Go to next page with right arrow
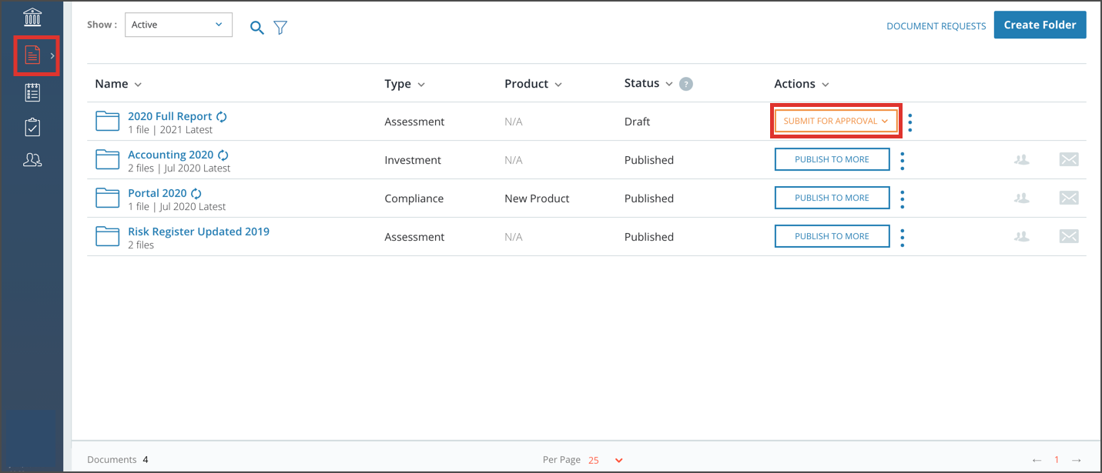1102x473 pixels. [x=1077, y=460]
